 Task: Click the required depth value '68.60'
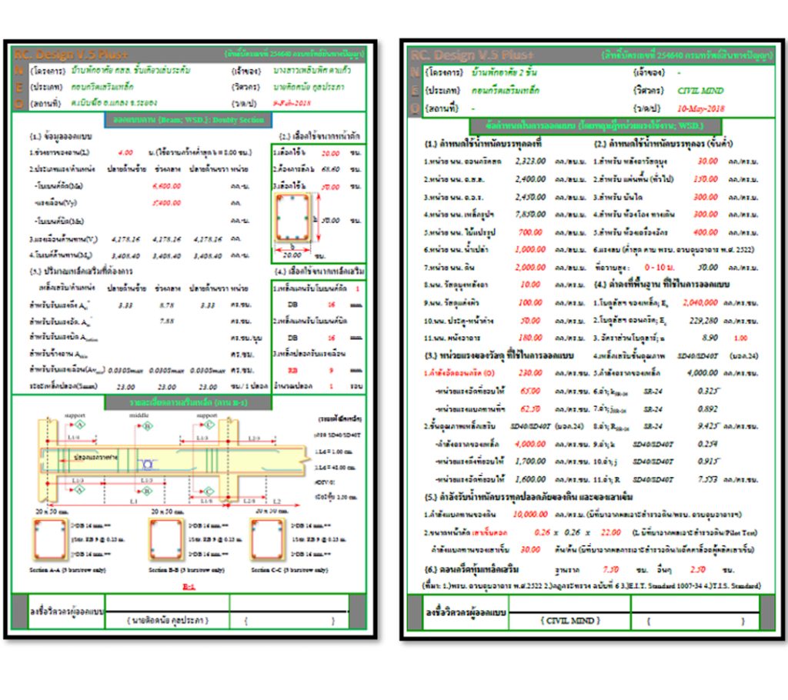330,169
